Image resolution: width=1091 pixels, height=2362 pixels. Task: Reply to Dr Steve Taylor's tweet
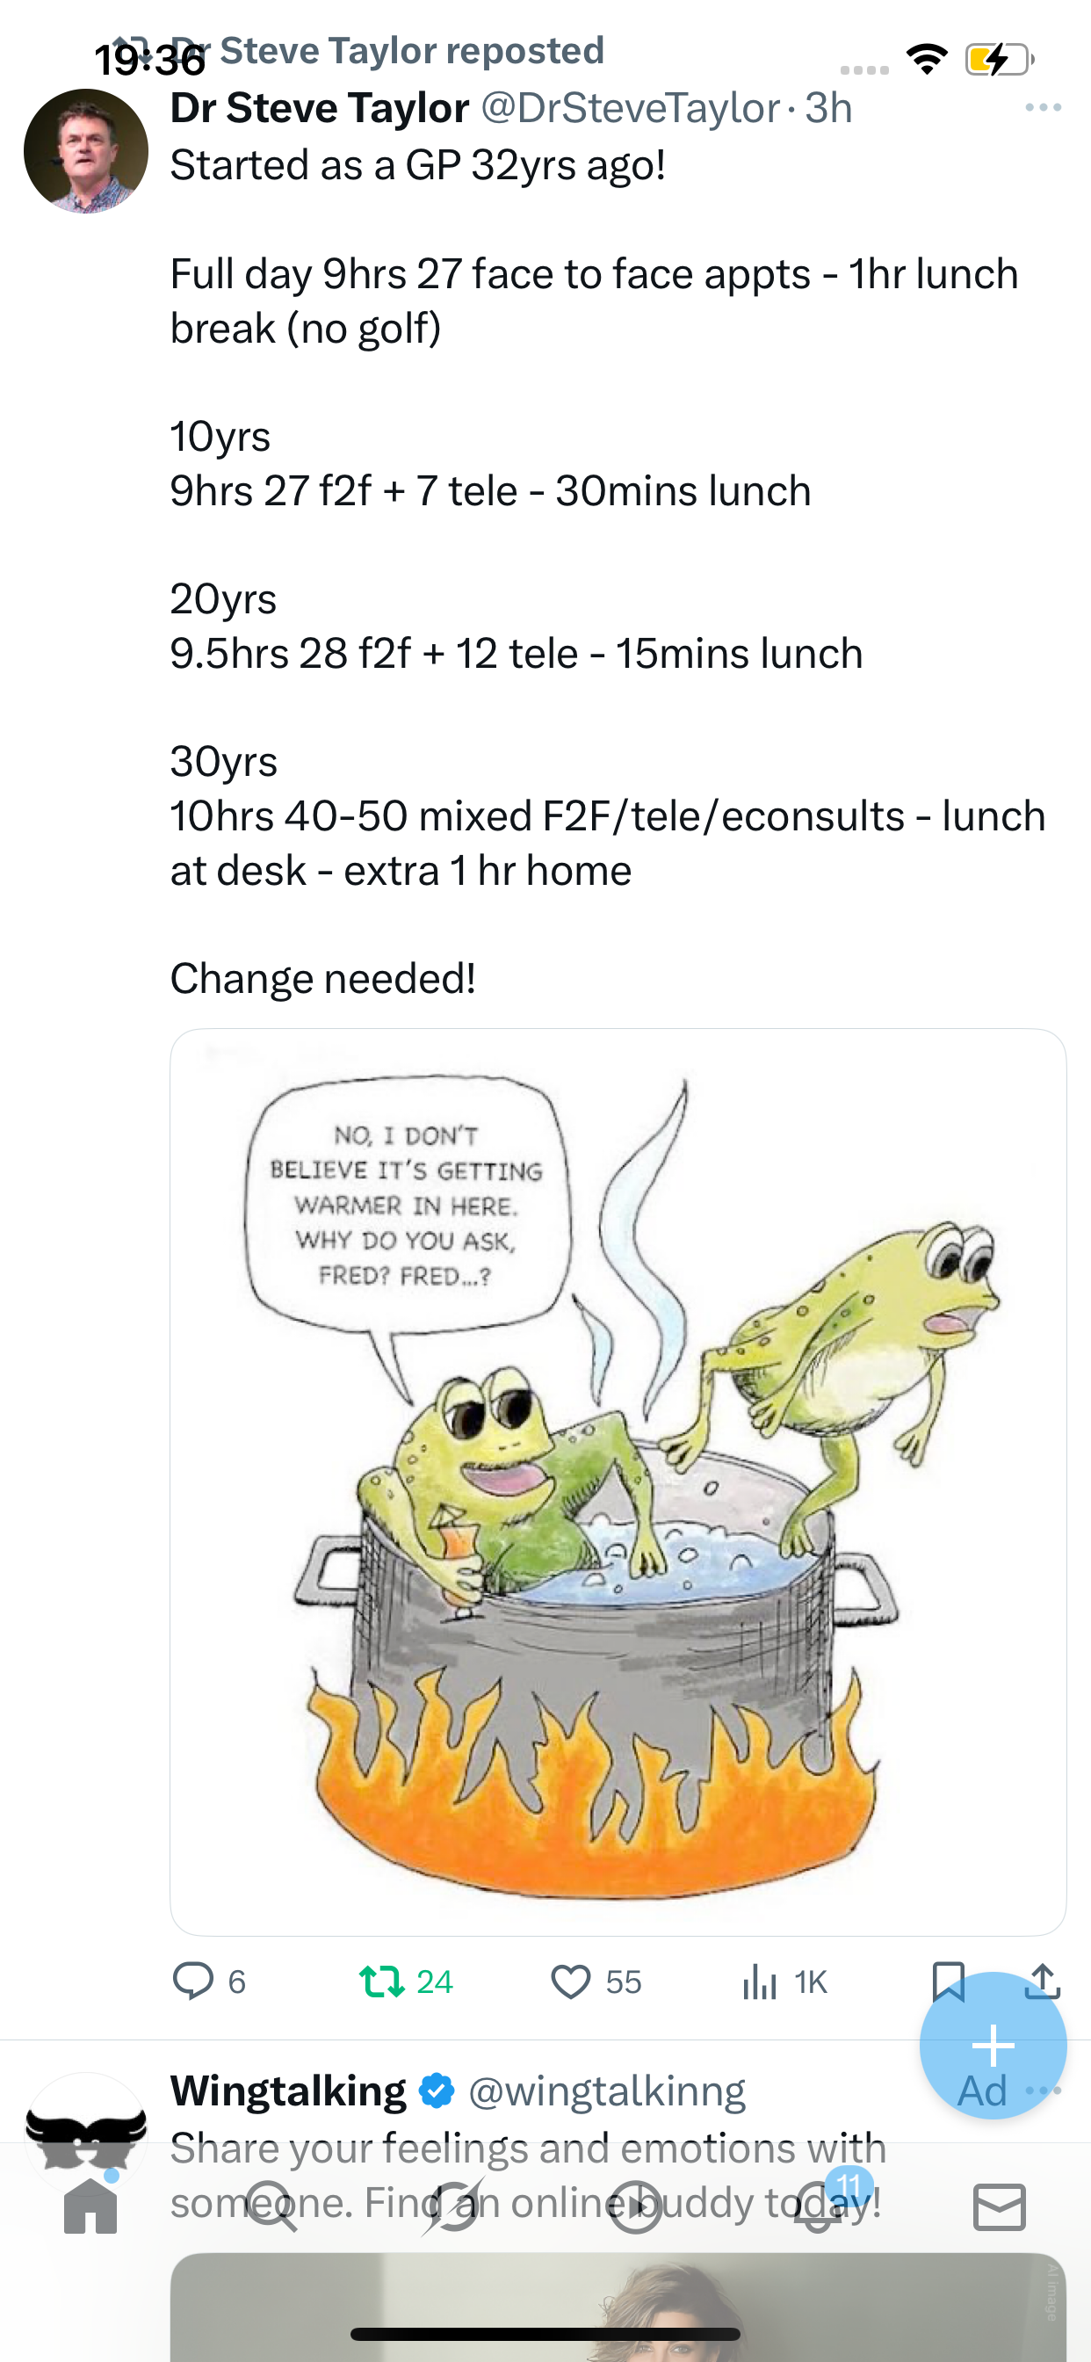[x=193, y=1981]
